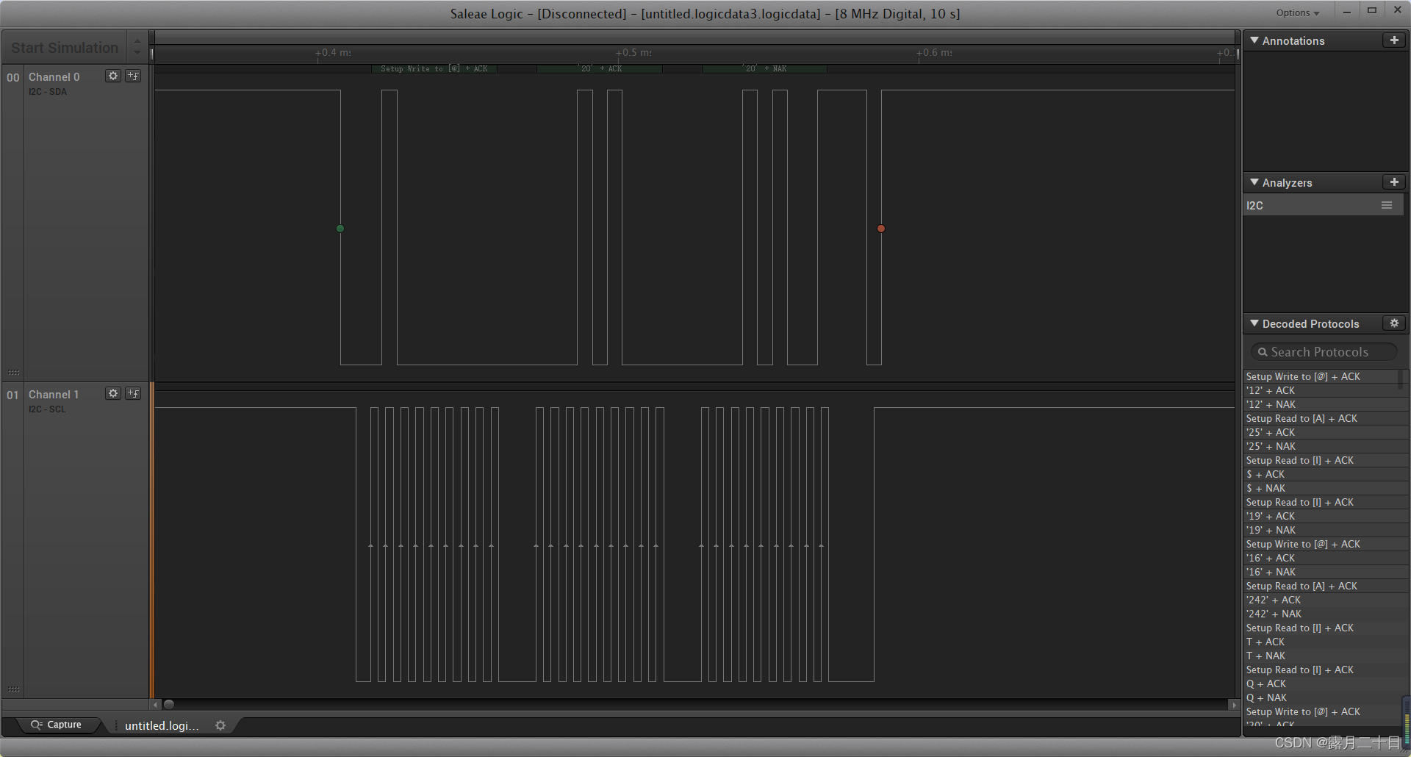Click 'Setup Write to [@] + ACK' waveform bubble
Viewport: 1411px width, 757px height.
(x=434, y=68)
